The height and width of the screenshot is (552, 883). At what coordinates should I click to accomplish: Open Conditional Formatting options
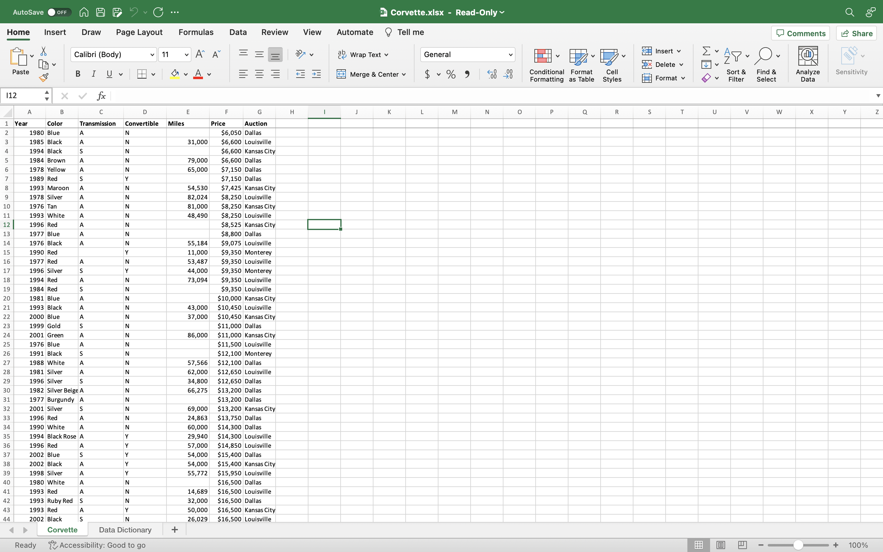[x=546, y=65]
